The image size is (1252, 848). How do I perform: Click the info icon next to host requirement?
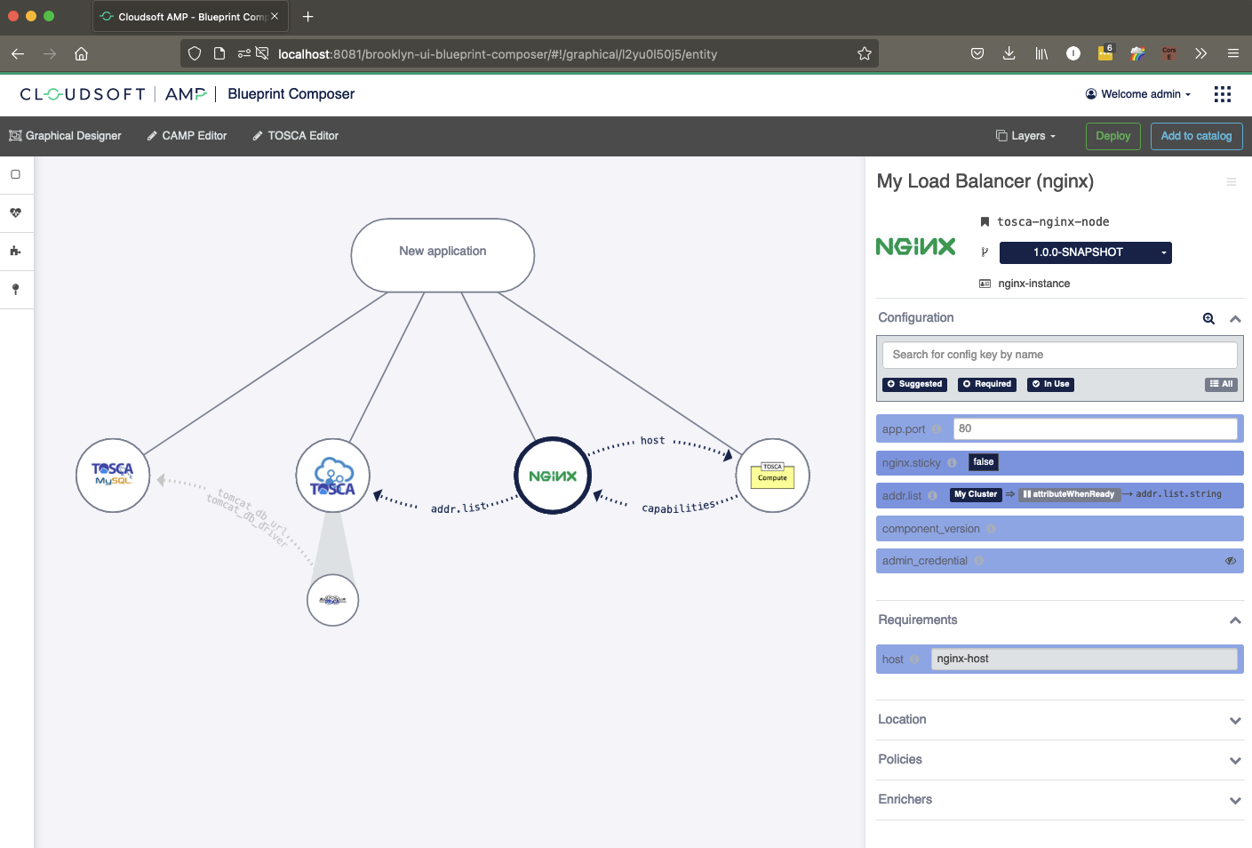click(x=913, y=660)
